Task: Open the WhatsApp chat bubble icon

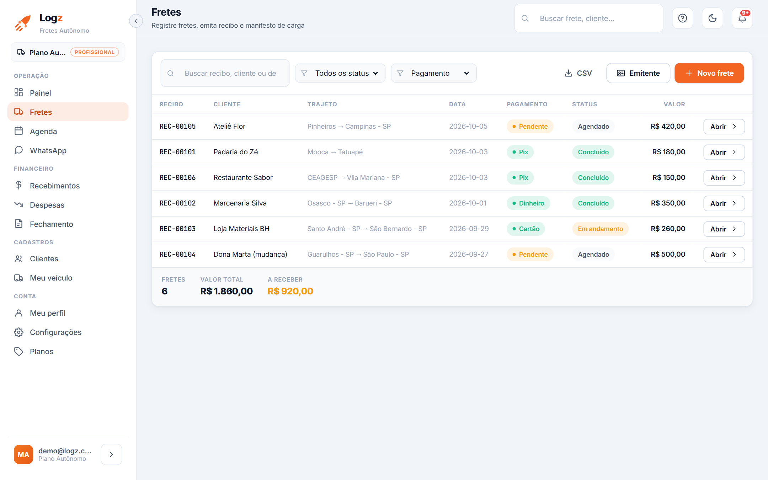Action: pyautogui.click(x=18, y=150)
